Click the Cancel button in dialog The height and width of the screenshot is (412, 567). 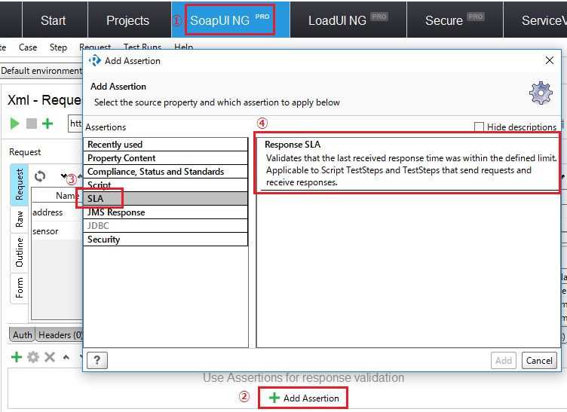click(x=539, y=360)
